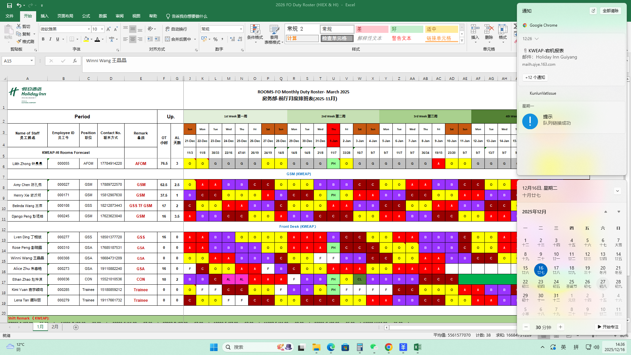Click the Format Painter (格式刷) icon
Screen dimensions: 631x355
pyautogui.click(x=19, y=41)
